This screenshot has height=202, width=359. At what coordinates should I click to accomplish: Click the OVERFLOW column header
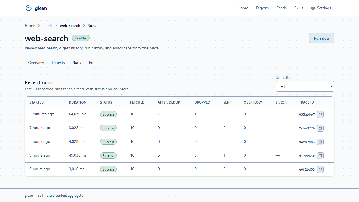click(253, 102)
